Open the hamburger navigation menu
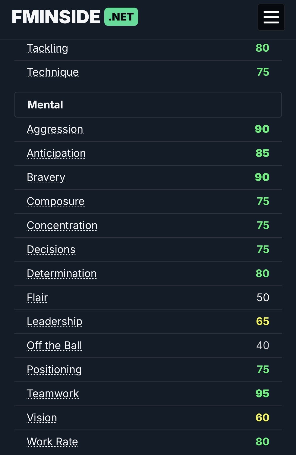 [271, 17]
